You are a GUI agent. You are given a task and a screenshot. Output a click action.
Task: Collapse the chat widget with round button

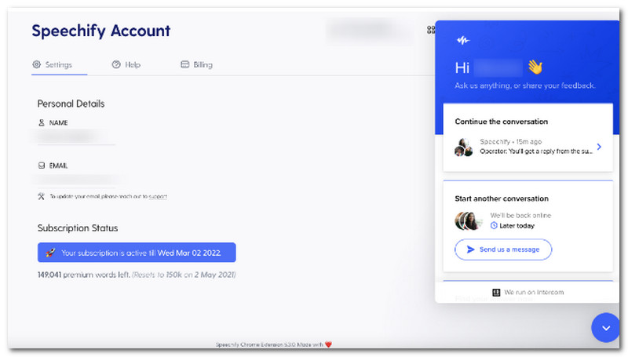point(605,328)
